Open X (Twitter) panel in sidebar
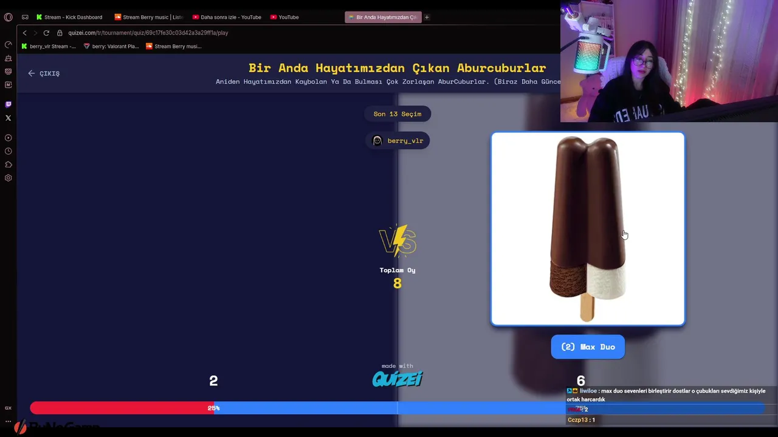778x437 pixels. 8,118
